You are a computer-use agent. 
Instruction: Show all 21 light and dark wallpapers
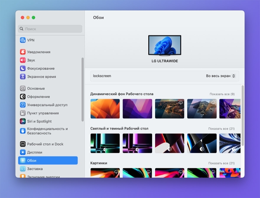[221, 129]
